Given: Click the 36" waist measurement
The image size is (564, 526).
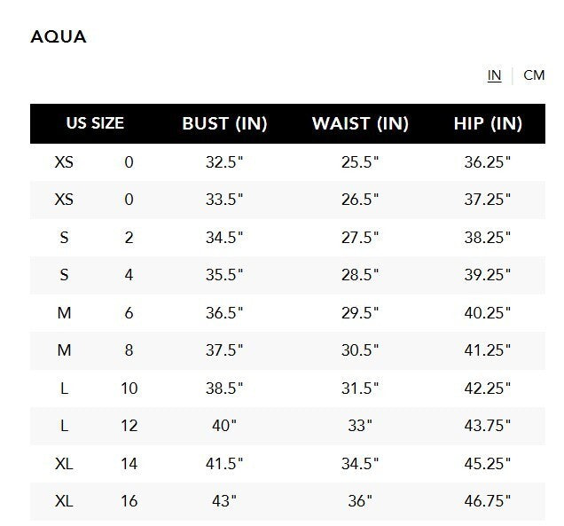Looking at the screenshot, I should (360, 501).
